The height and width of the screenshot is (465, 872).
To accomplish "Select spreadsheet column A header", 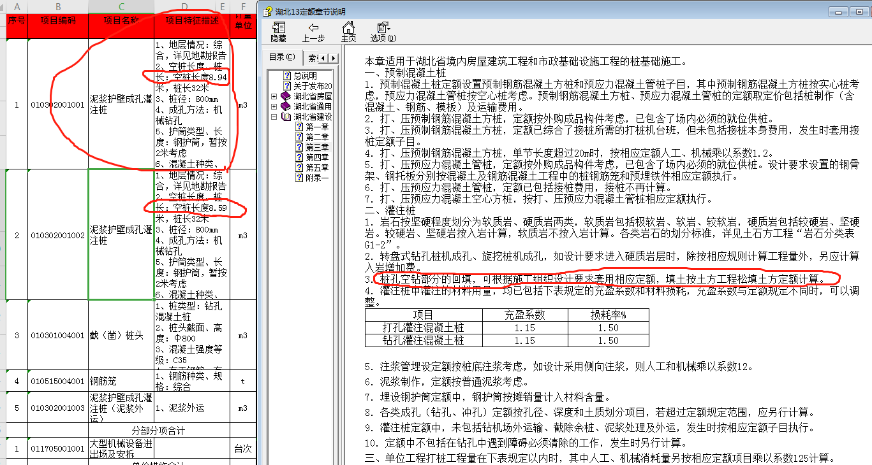I will 17,6.
